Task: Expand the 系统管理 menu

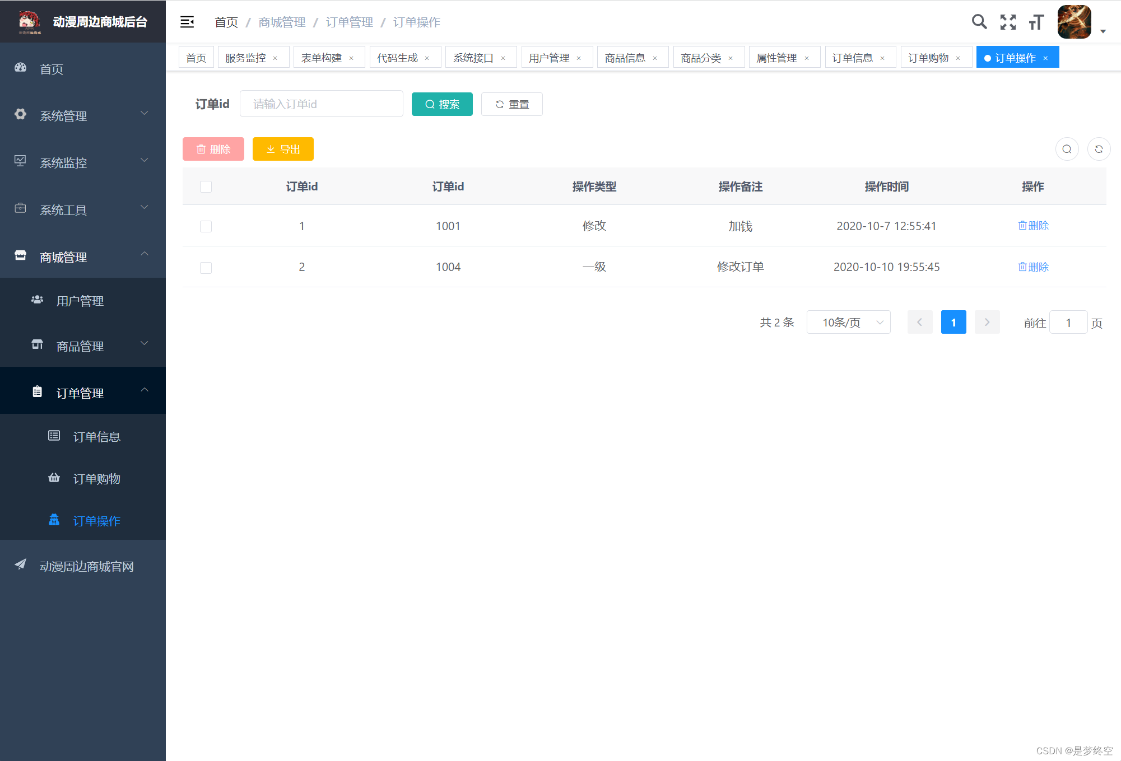Action: tap(63, 116)
